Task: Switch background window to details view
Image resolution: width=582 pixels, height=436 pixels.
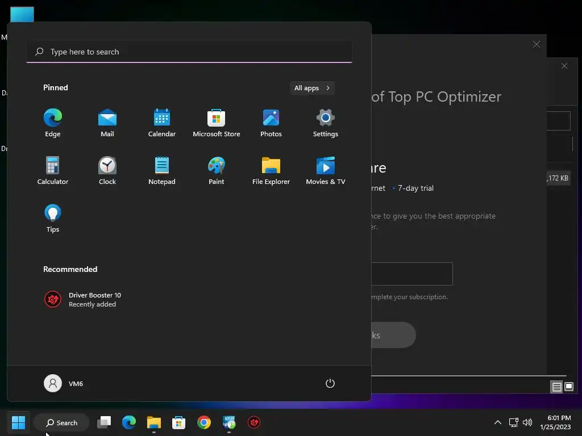Action: (x=557, y=387)
